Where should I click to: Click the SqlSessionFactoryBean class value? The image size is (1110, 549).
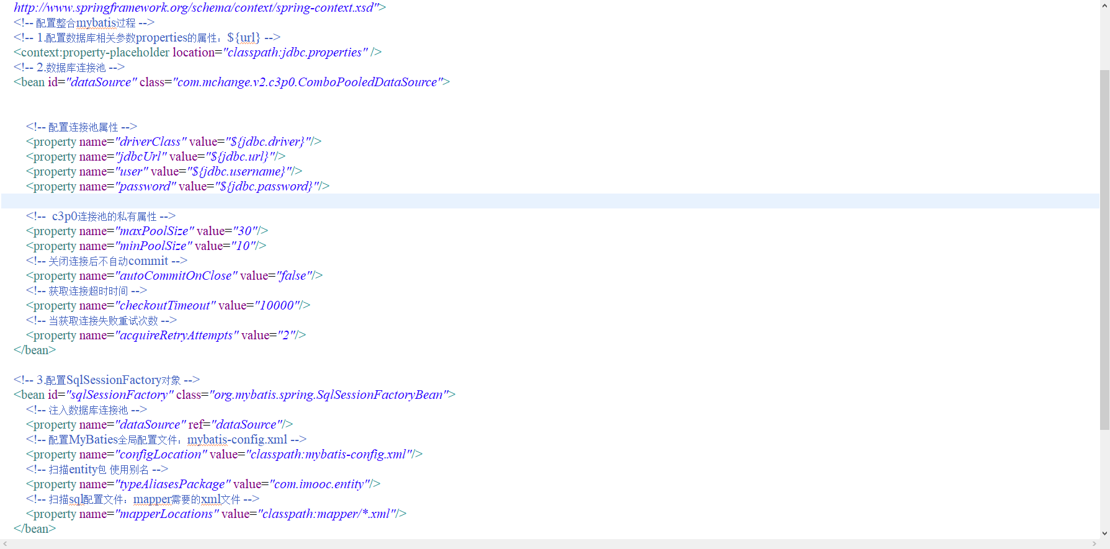click(x=329, y=395)
